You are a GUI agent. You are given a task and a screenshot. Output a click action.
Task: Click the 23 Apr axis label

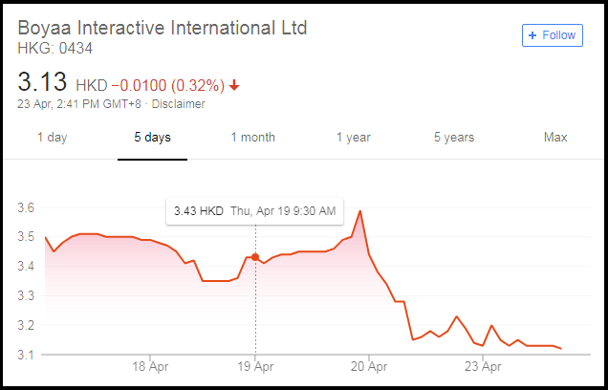pos(483,366)
